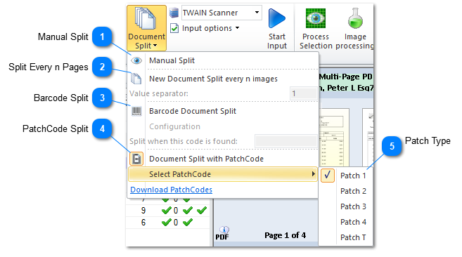This screenshot has width=462, height=257.
Task: Select Patch 3 from submenu
Action: [353, 206]
